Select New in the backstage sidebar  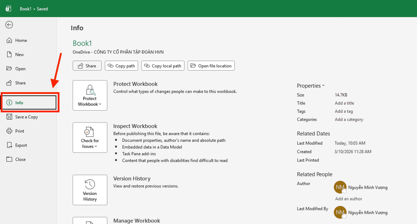click(x=19, y=55)
